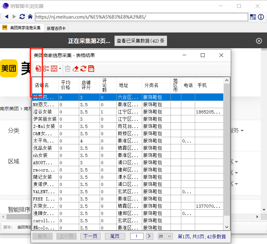This screenshot has height=244, width=267.
Task: Switch to the 美团商家信息采集 tab
Action: click(x=22, y=28)
